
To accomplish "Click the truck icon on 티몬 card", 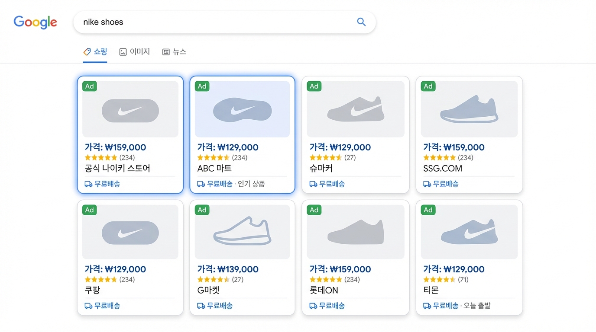I will (x=426, y=306).
